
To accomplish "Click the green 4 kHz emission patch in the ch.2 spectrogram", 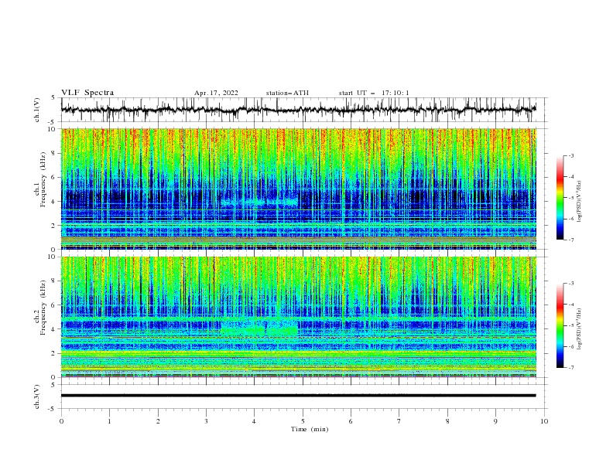I will click(259, 331).
